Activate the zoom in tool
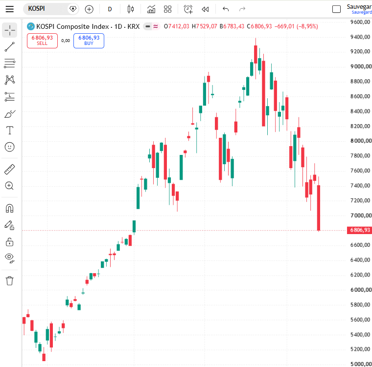372x367 pixels. 9,186
